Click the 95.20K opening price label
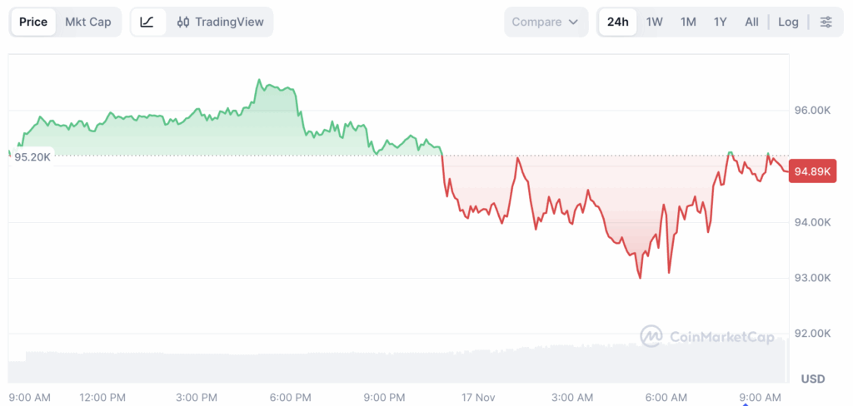The width and height of the screenshot is (853, 406). click(x=32, y=157)
